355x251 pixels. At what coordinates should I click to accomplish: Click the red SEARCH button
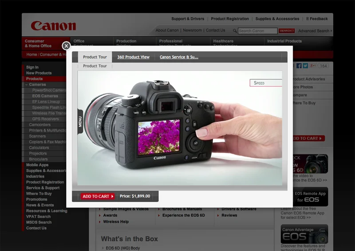click(286, 31)
